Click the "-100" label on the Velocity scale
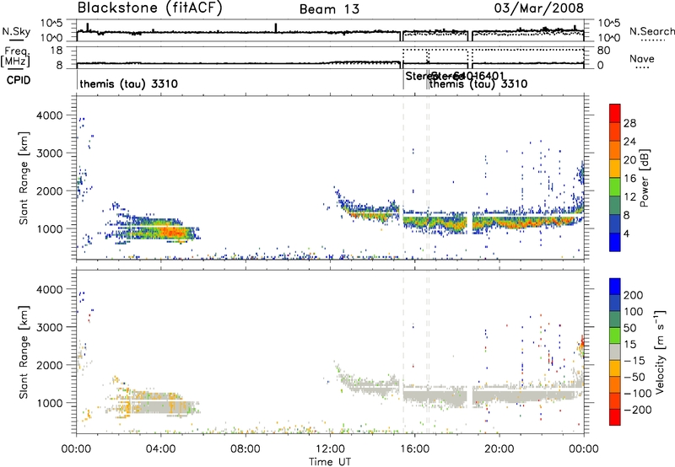 pyautogui.click(x=636, y=394)
